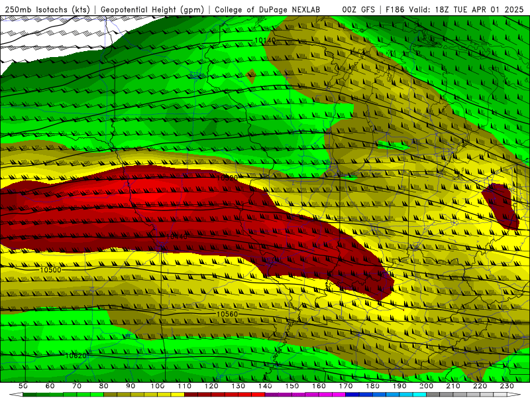The height and width of the screenshot is (398, 530).
Task: Pick the cyan swatch on the color bar
Action: (x=419, y=395)
